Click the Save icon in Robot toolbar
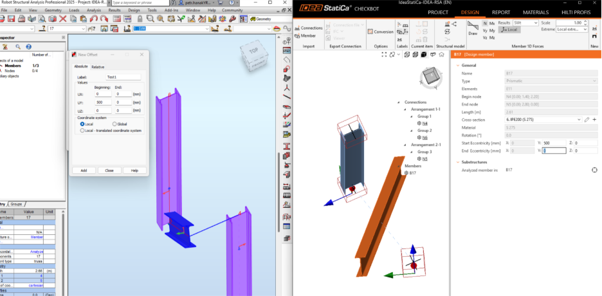Image resolution: width=602 pixels, height=296 pixels. (x=12, y=19)
